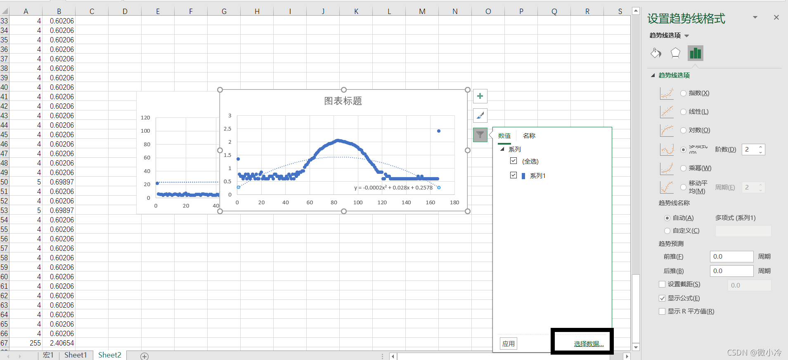The width and height of the screenshot is (788, 360).
Task: Select the 移动平均(M) radio button
Action: point(683,187)
